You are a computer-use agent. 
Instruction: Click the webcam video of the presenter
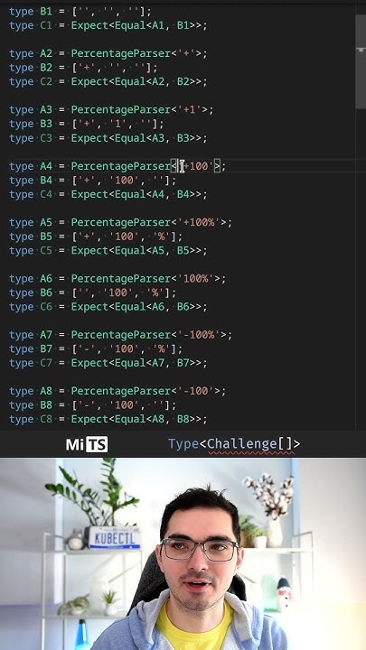click(x=183, y=553)
